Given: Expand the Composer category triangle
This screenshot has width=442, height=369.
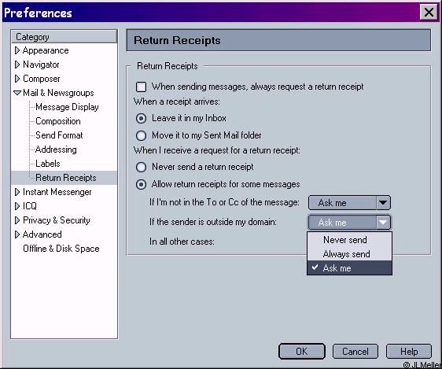Looking at the screenshot, I should click(17, 79).
